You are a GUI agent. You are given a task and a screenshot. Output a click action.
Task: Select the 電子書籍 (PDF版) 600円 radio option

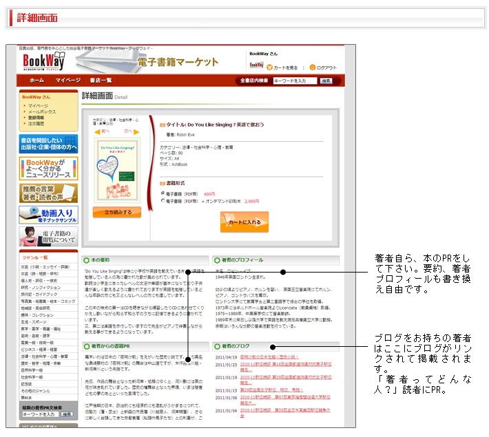tap(162, 194)
